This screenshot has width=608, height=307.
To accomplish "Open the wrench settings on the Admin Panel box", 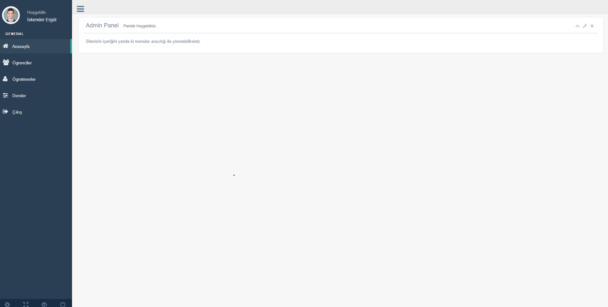I will pyautogui.click(x=585, y=26).
